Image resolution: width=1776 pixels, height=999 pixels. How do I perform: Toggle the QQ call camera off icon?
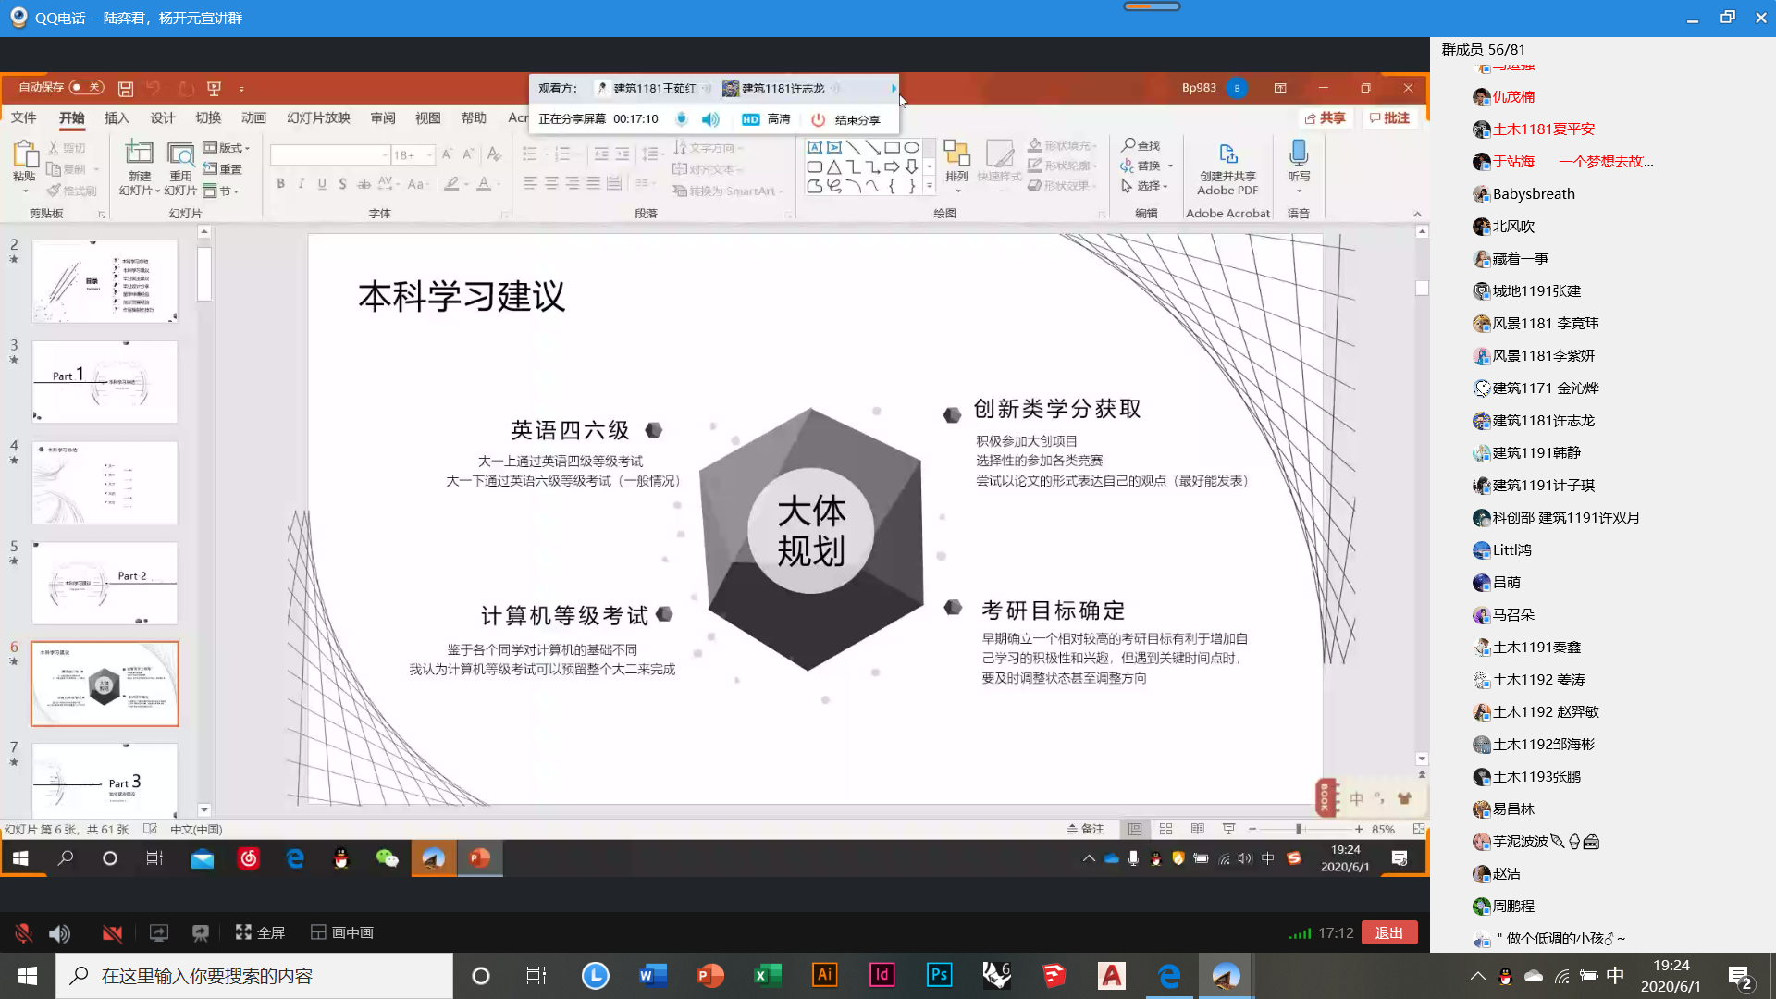click(112, 932)
